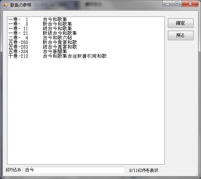Highlight the 新古今竟宴和歌 item
The height and width of the screenshot is (179, 201).
click(x=86, y=42)
